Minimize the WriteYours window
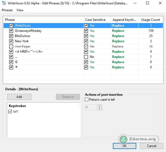The height and width of the screenshot is (152, 166). click(135, 3)
